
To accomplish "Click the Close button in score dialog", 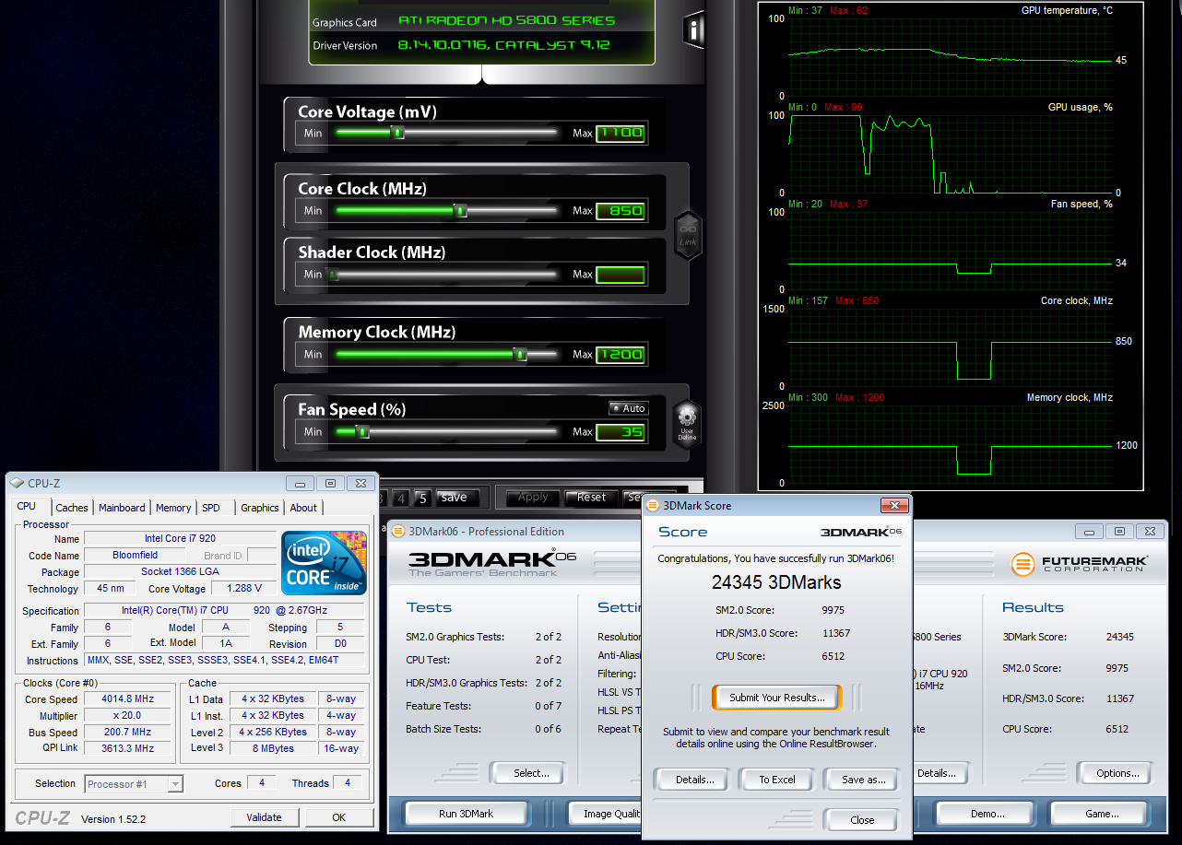I will point(862,820).
